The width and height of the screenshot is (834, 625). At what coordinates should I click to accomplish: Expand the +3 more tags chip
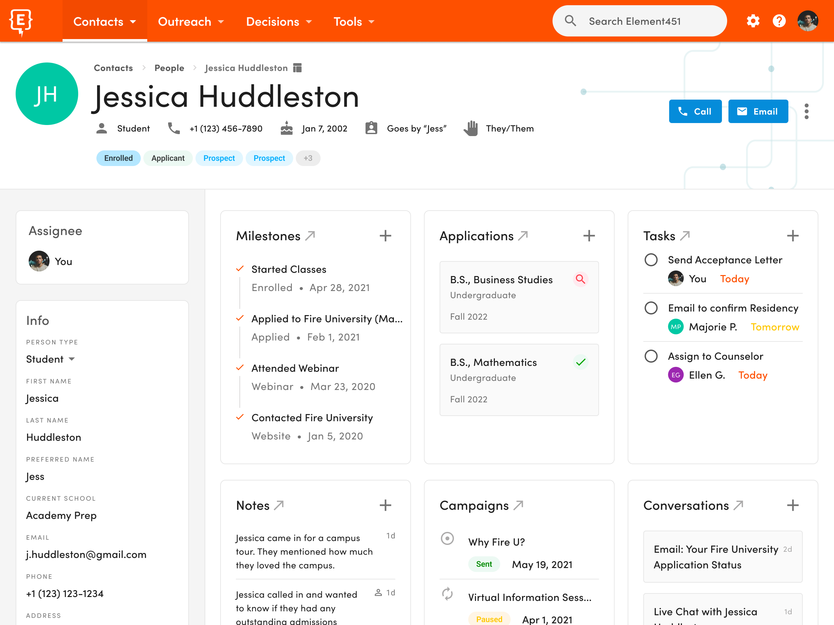point(308,158)
